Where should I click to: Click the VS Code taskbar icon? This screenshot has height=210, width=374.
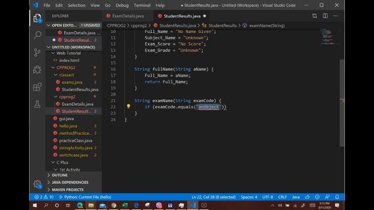tap(192, 205)
